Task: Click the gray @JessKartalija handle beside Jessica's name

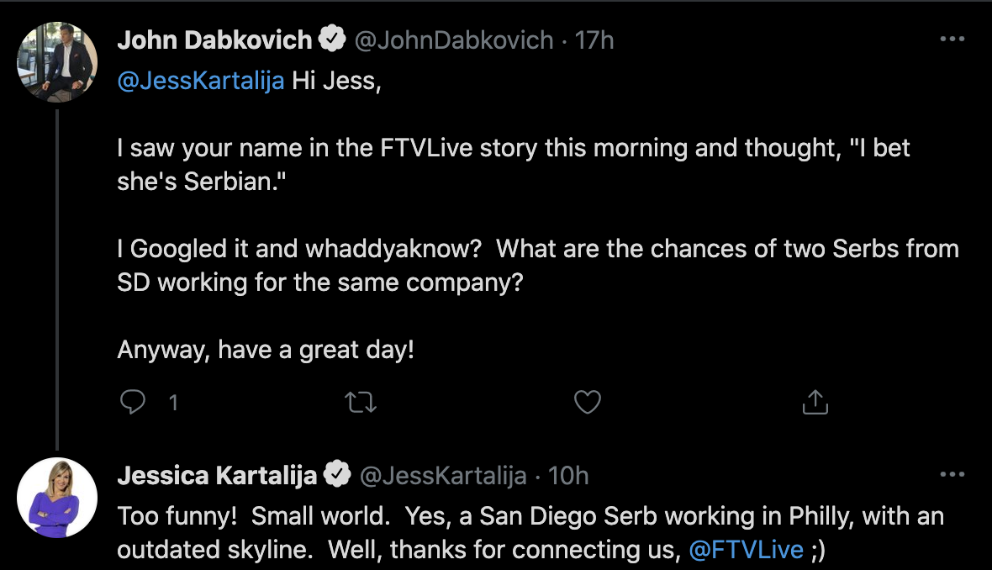Action: [x=443, y=475]
